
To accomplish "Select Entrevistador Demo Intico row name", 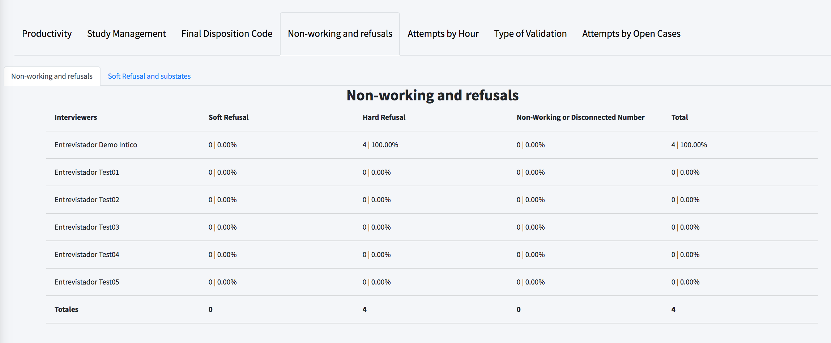I will point(96,145).
